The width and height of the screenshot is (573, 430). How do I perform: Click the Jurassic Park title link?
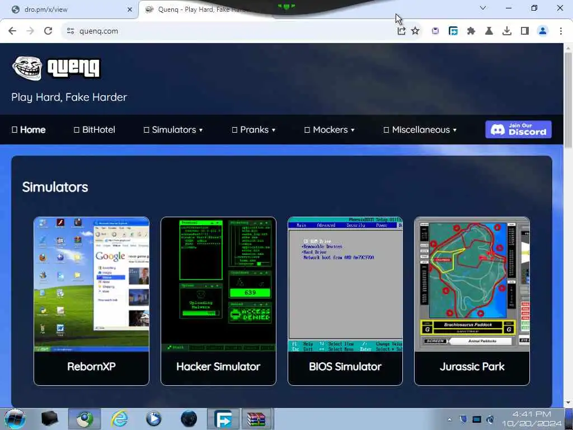(x=472, y=366)
